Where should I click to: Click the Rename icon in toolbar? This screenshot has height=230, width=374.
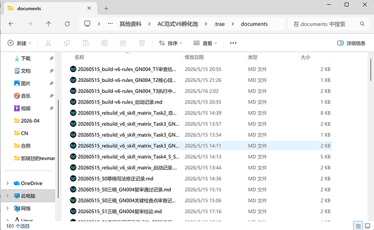(105, 43)
